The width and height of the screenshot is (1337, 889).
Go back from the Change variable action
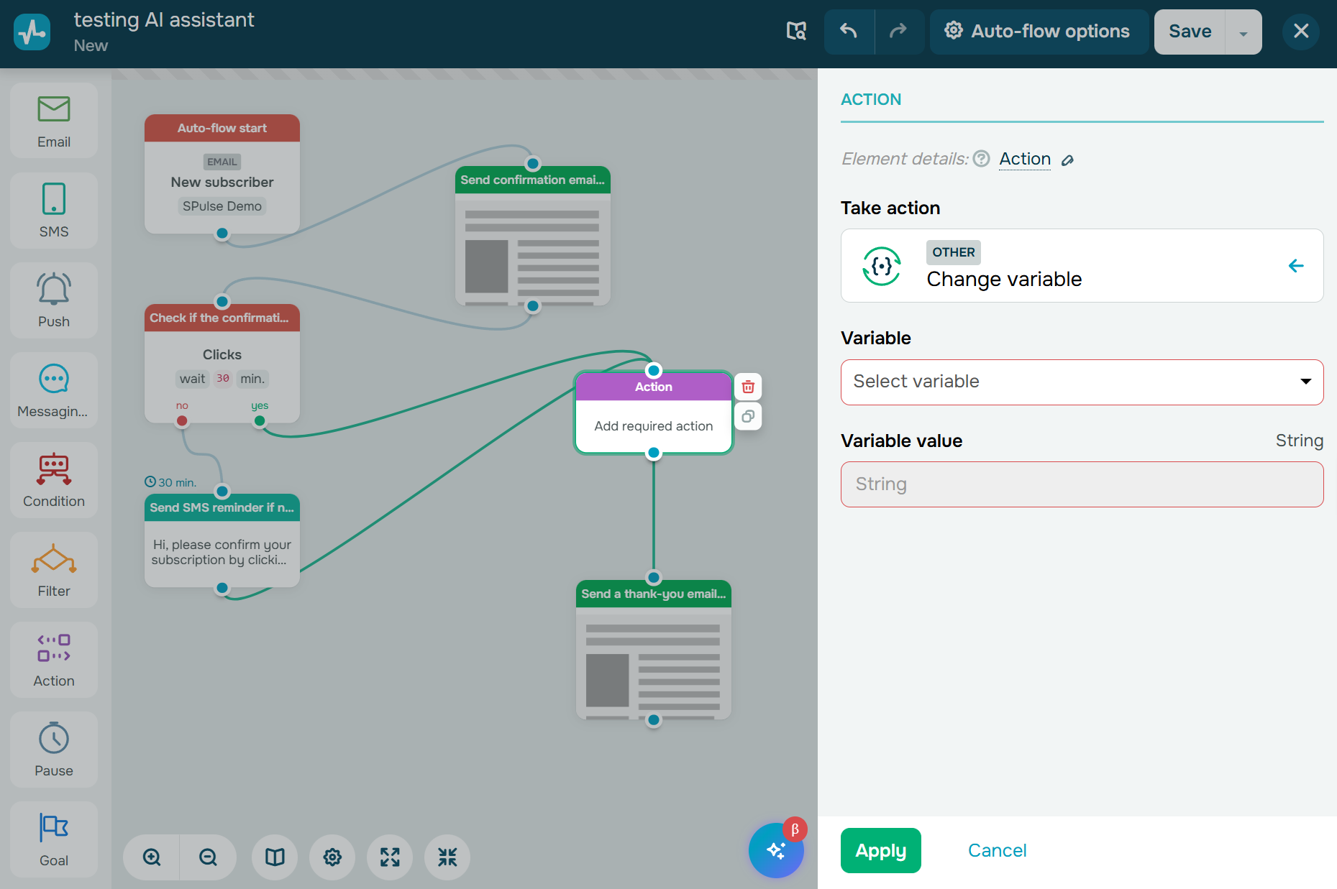tap(1295, 266)
